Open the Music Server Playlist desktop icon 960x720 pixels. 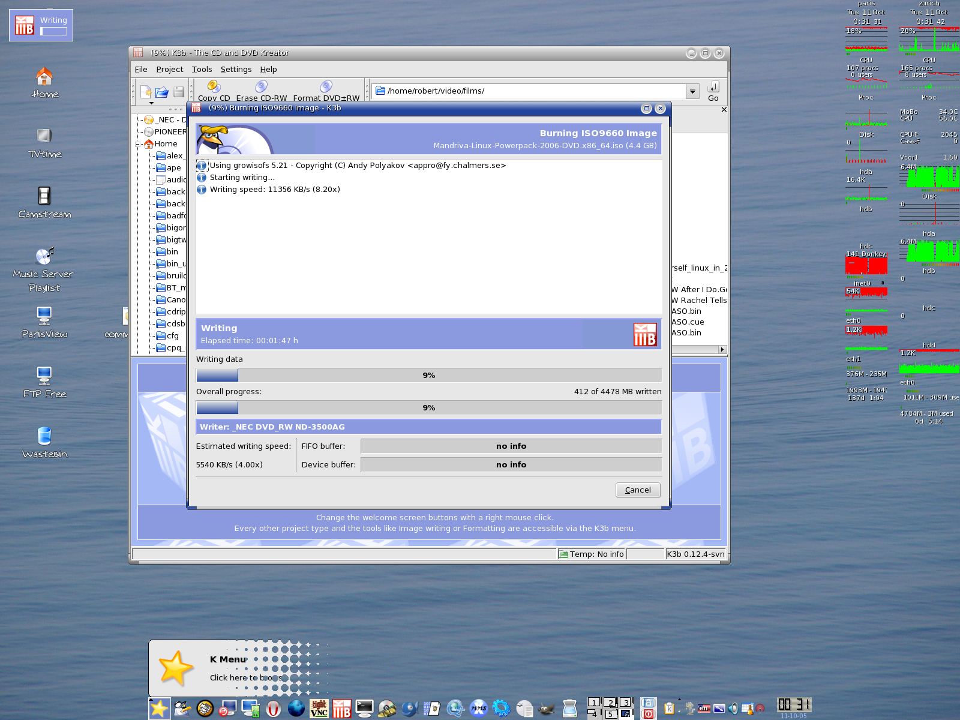pyautogui.click(x=44, y=269)
